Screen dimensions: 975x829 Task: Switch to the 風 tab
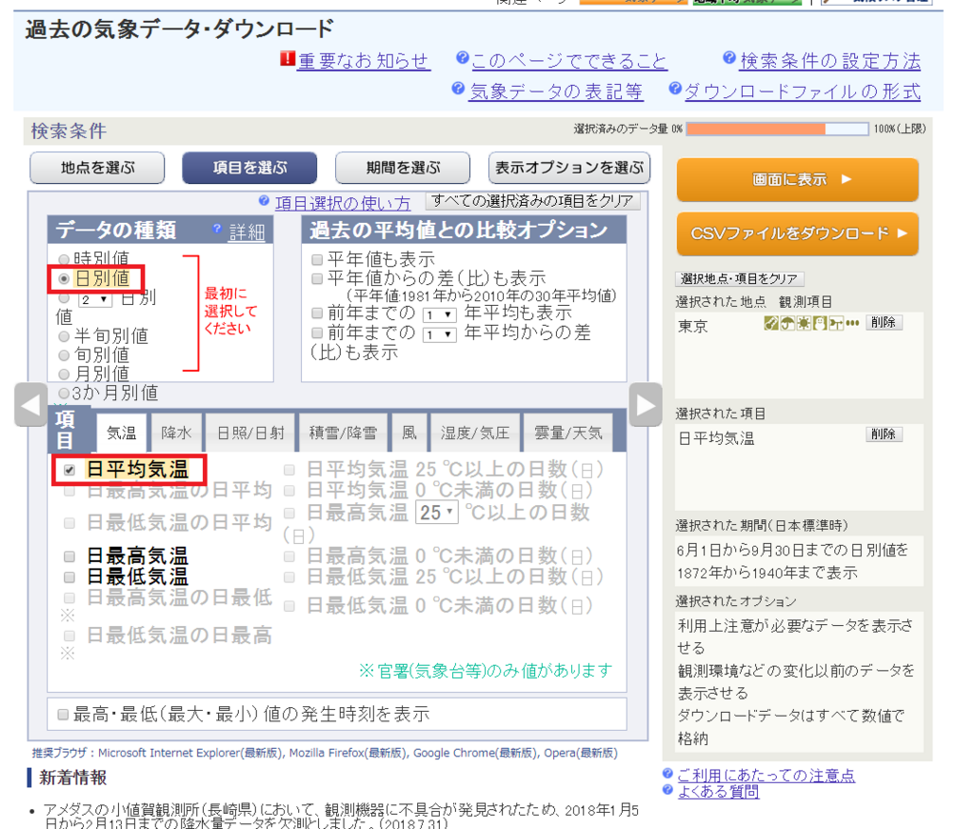click(409, 433)
